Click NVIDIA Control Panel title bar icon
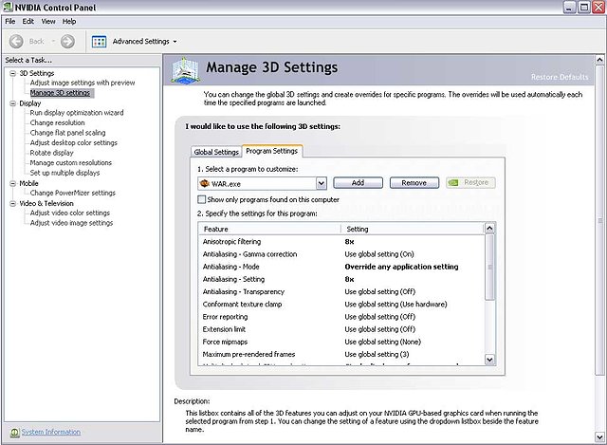The width and height of the screenshot is (607, 445). [8, 7]
